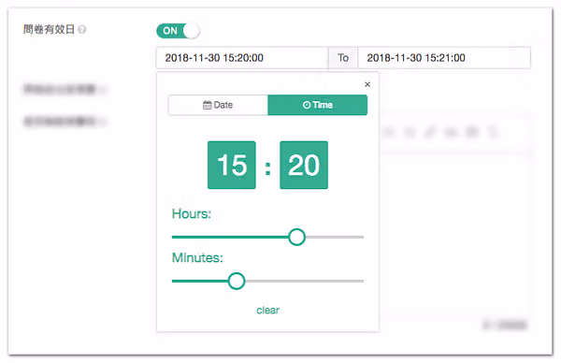The image size is (561, 363).
Task: Toggle the 問卷有效日 ON switch
Action: [x=178, y=31]
